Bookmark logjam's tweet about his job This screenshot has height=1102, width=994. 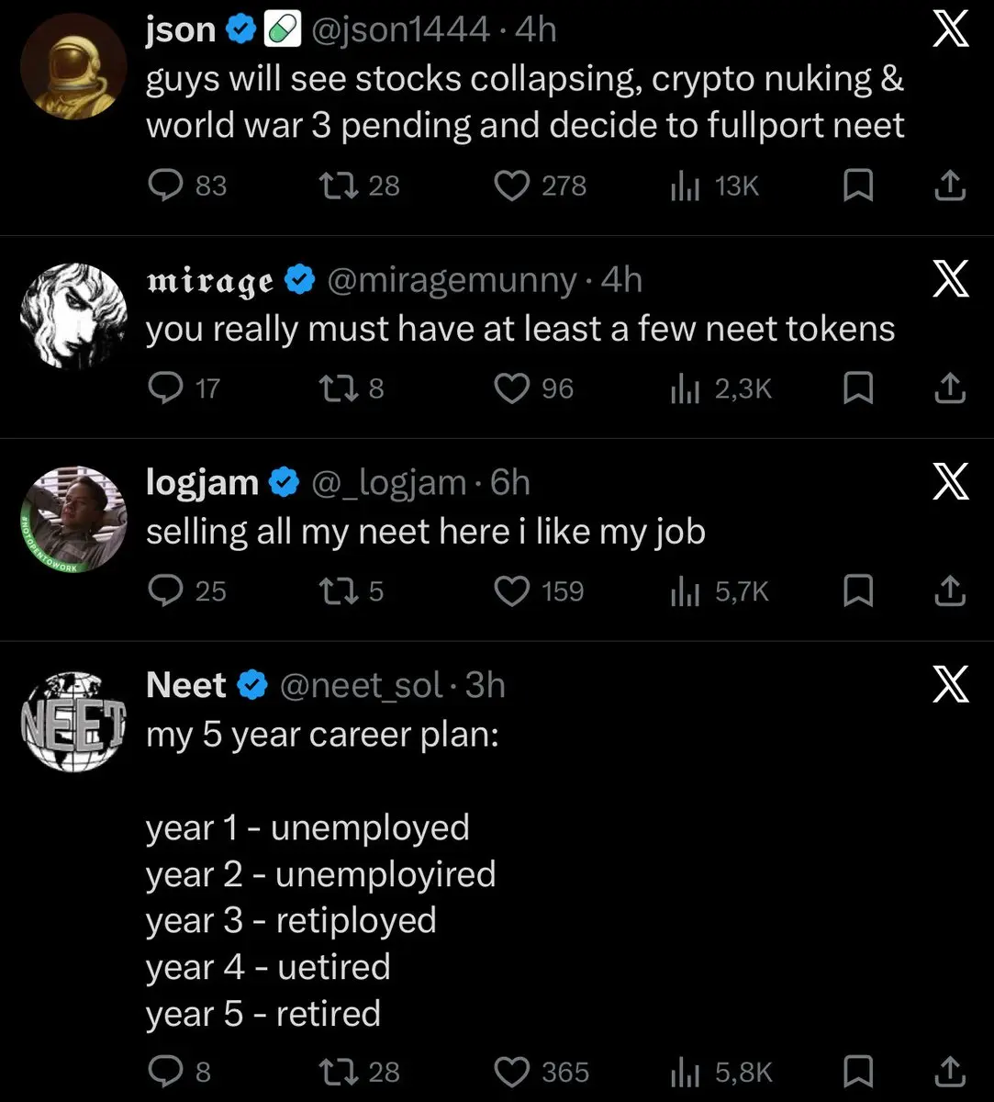click(857, 592)
